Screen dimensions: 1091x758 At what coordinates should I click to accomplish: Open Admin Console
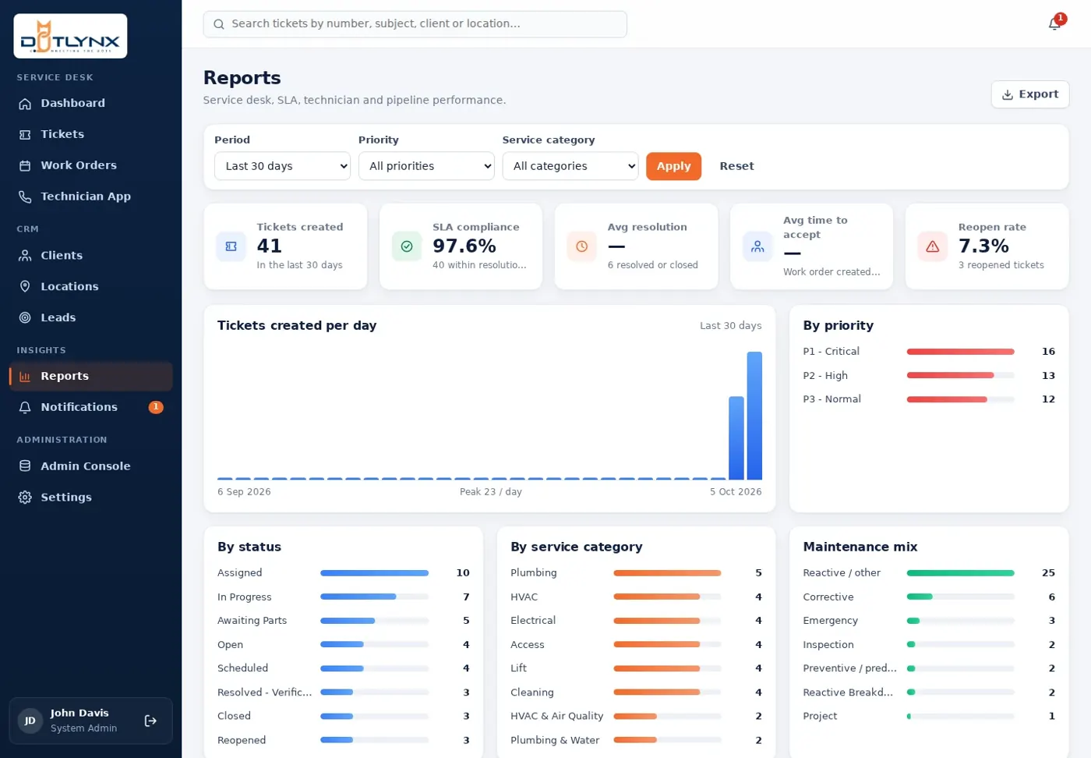[x=91, y=466]
